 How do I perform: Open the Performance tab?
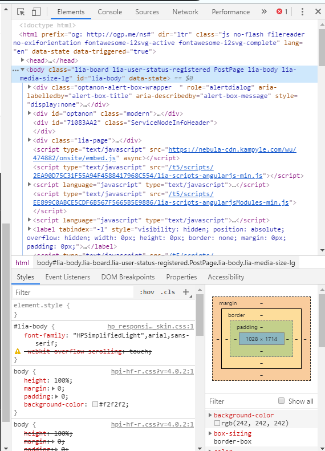click(x=231, y=12)
